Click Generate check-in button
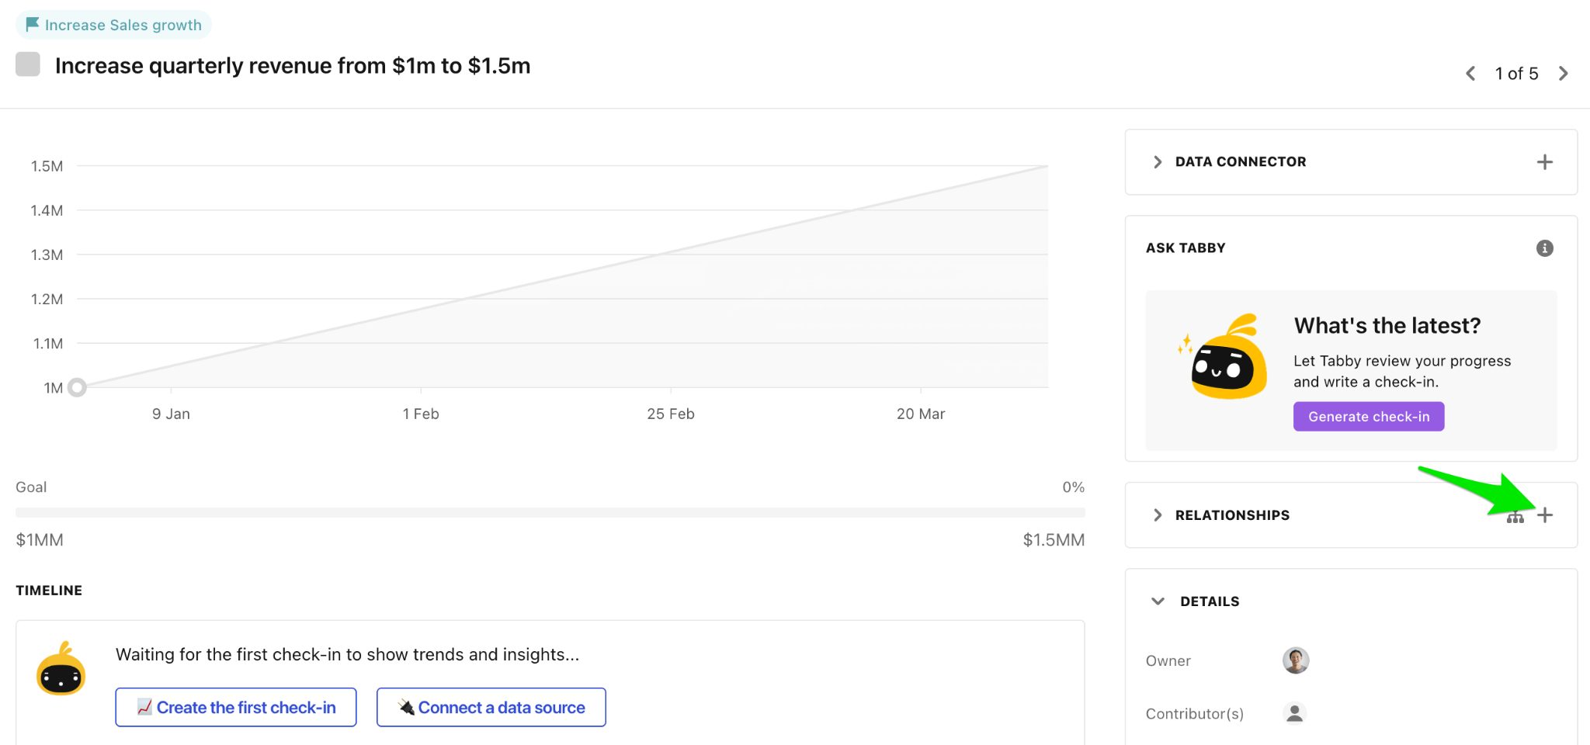 [x=1368, y=417]
